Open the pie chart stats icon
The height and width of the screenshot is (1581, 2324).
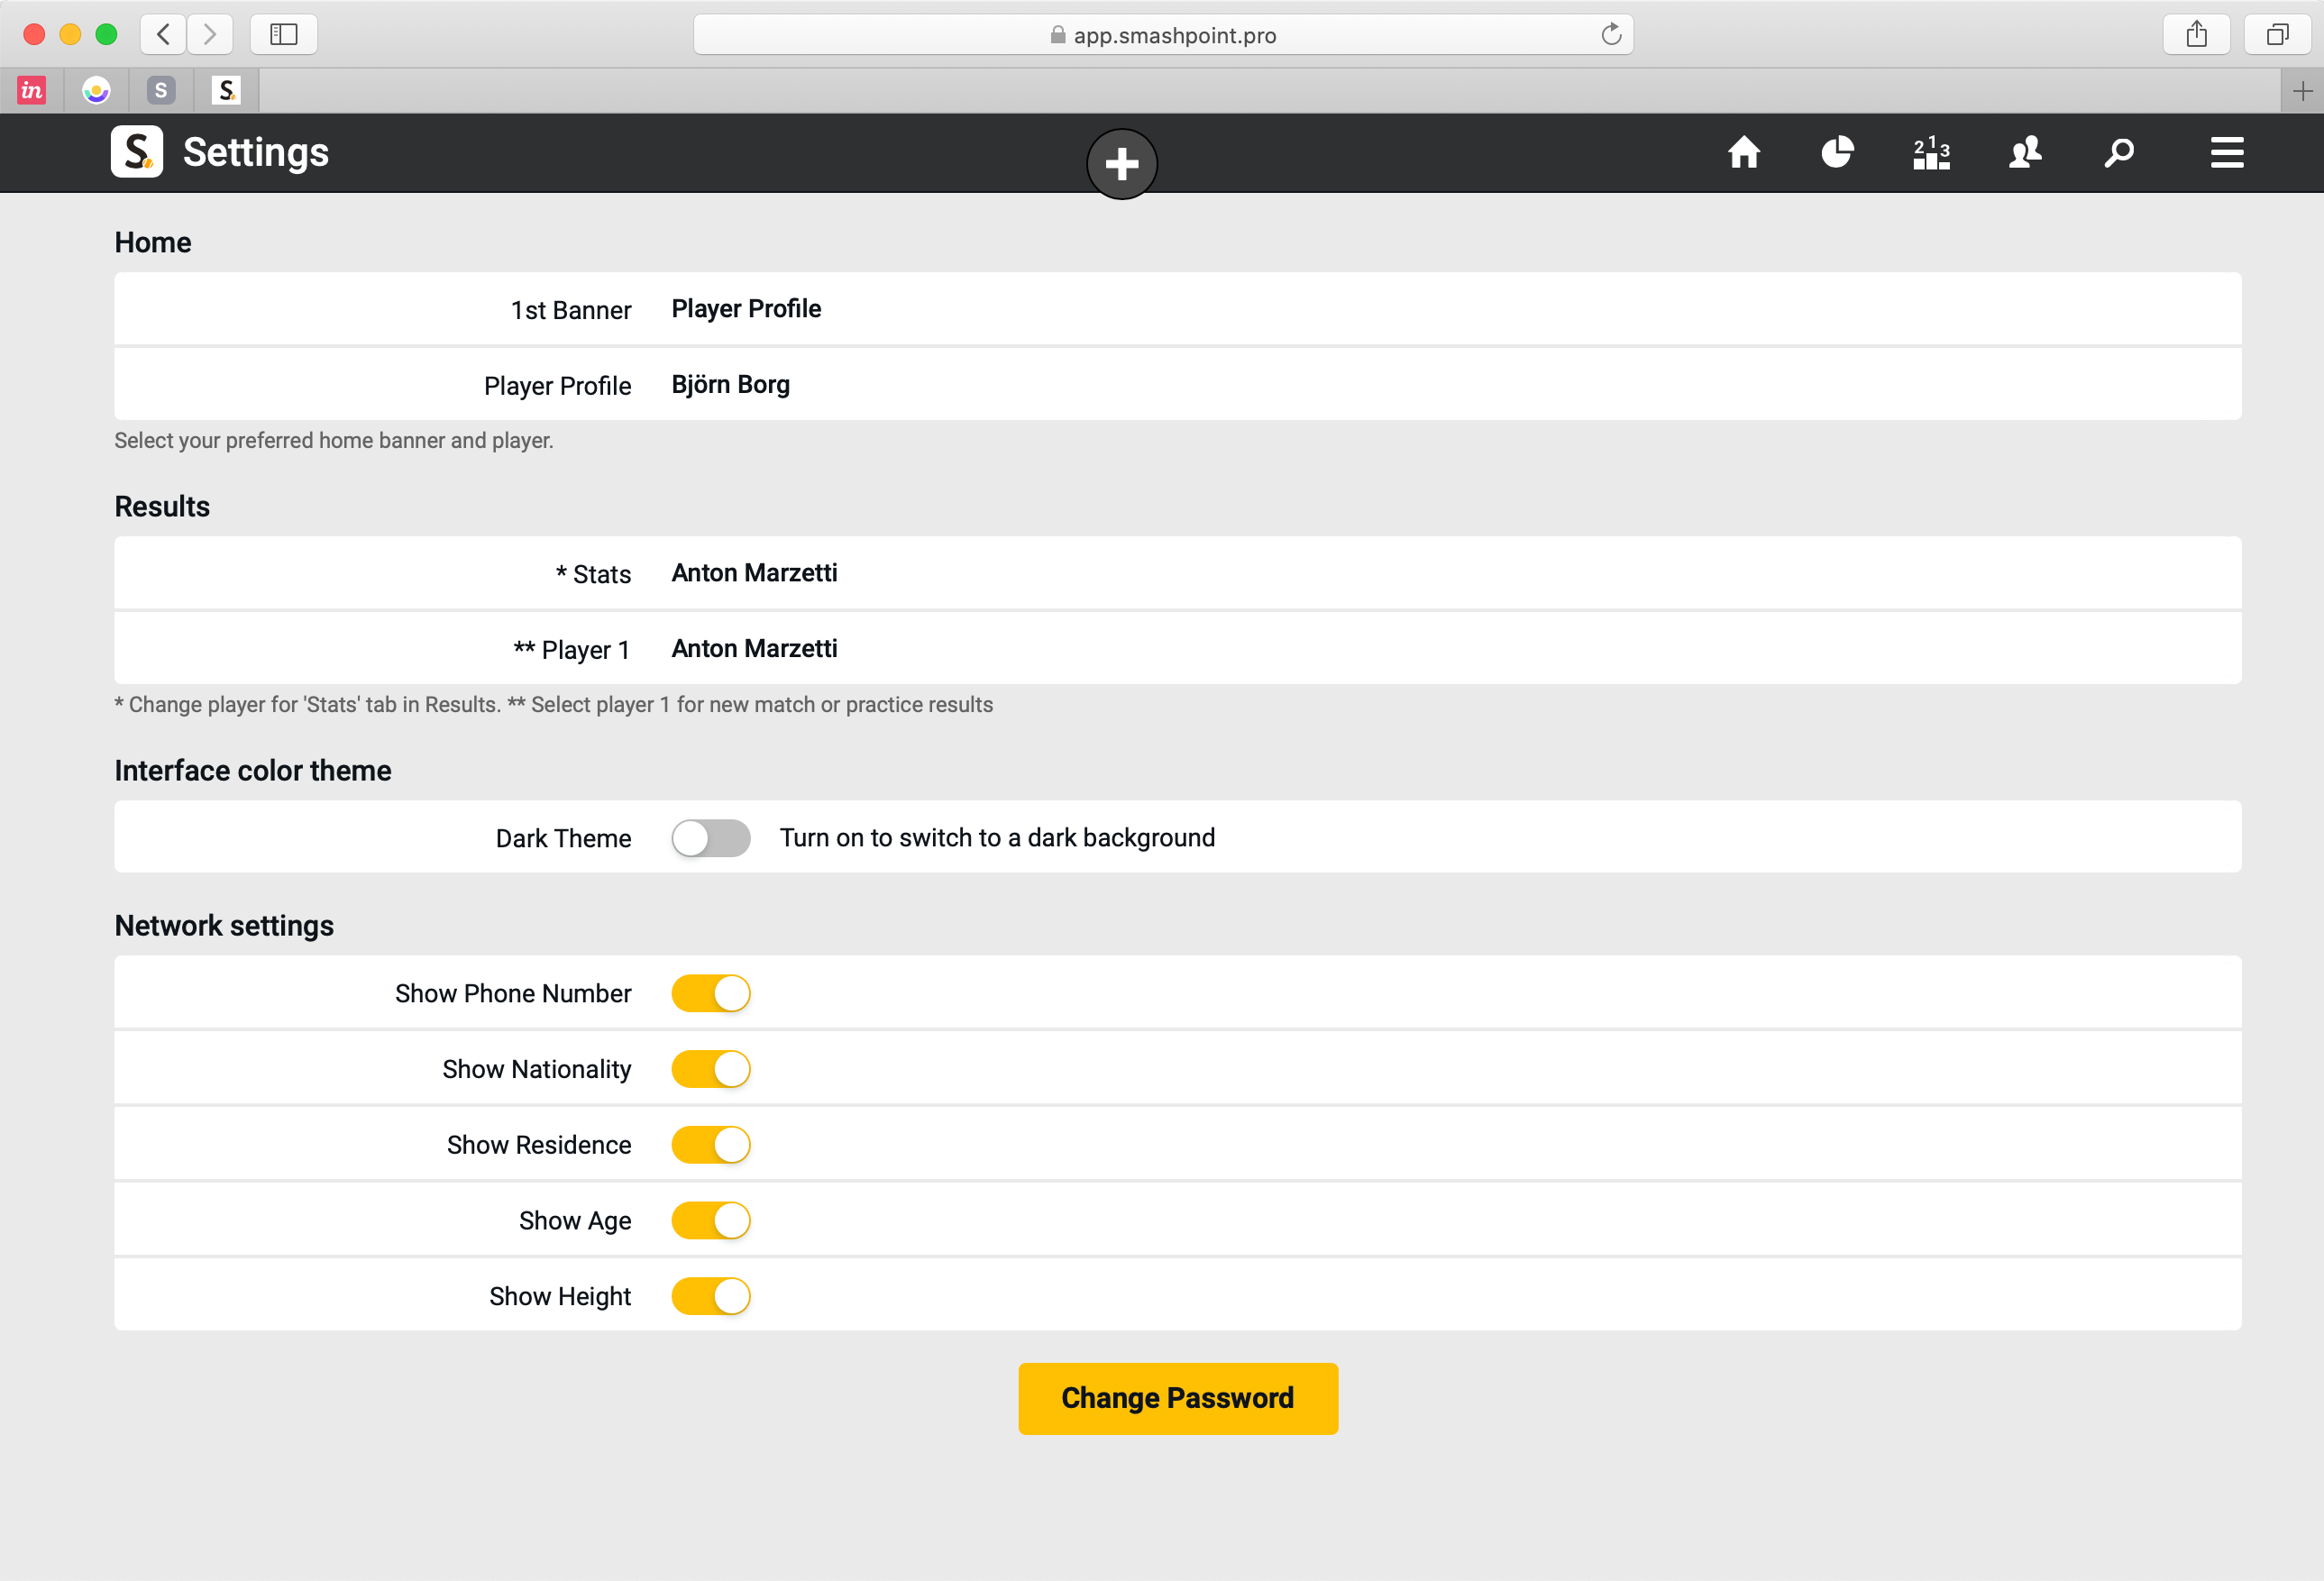[x=1836, y=152]
